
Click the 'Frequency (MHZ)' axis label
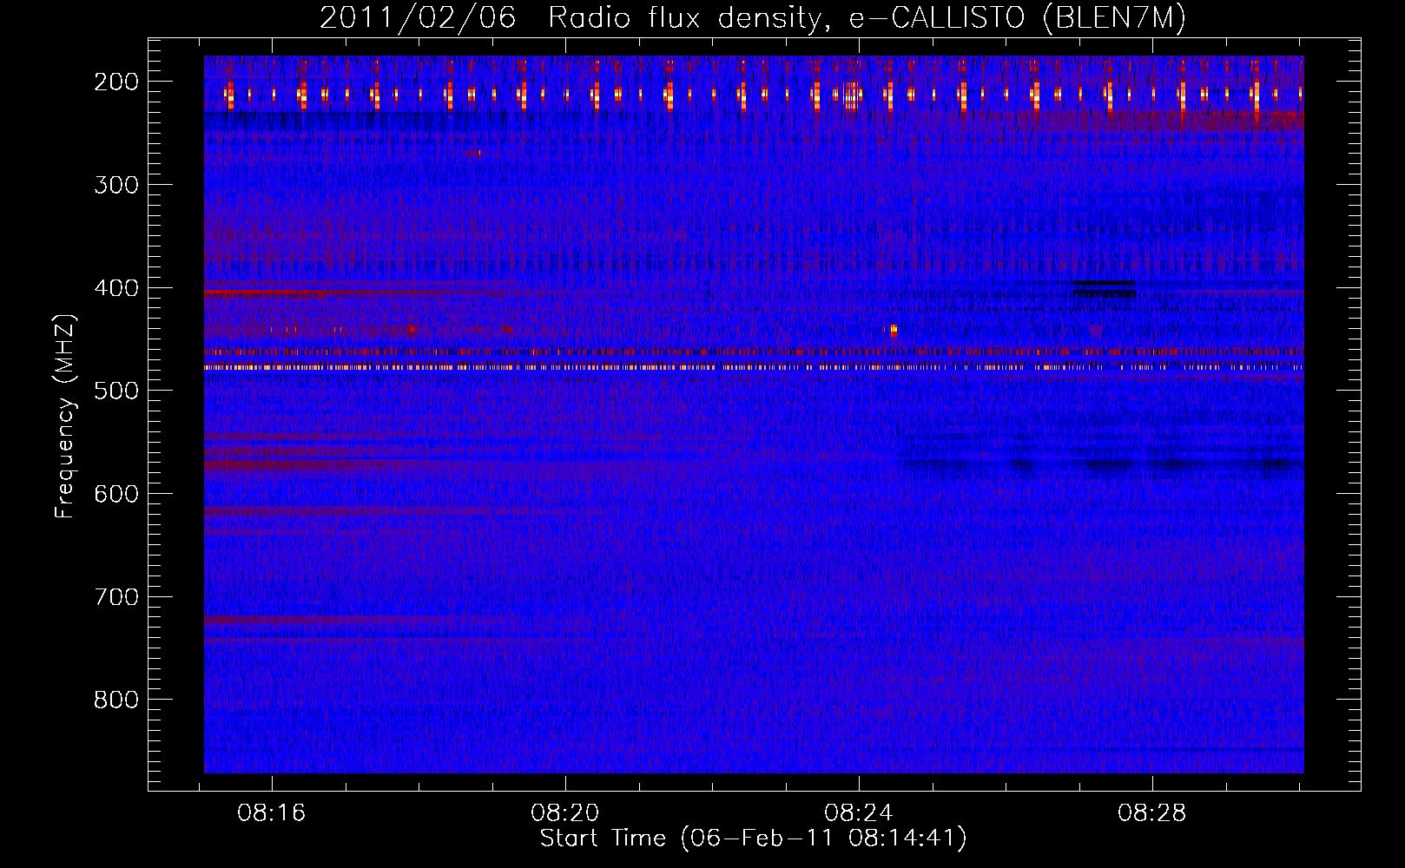65,417
